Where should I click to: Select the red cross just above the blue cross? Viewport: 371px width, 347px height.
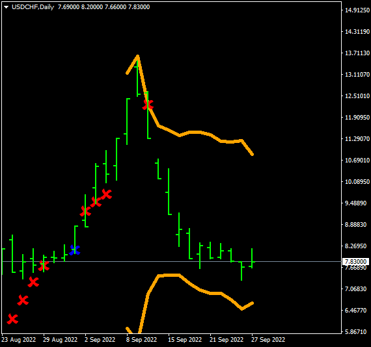click(85, 211)
